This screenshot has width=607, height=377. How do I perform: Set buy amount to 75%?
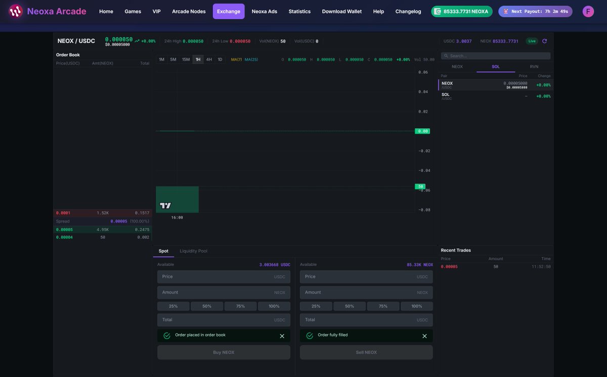click(240, 306)
